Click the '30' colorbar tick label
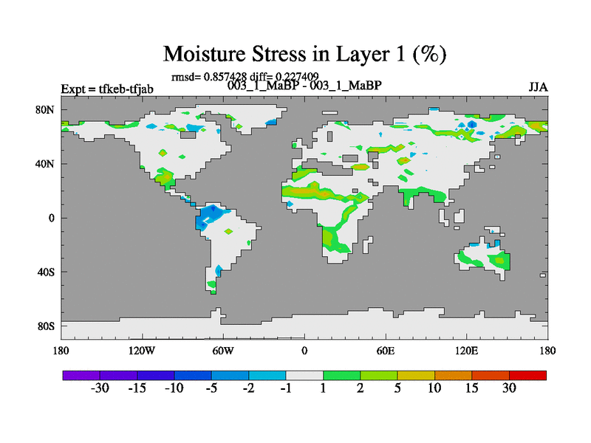Screen dimensions: 591x443 click(509, 388)
